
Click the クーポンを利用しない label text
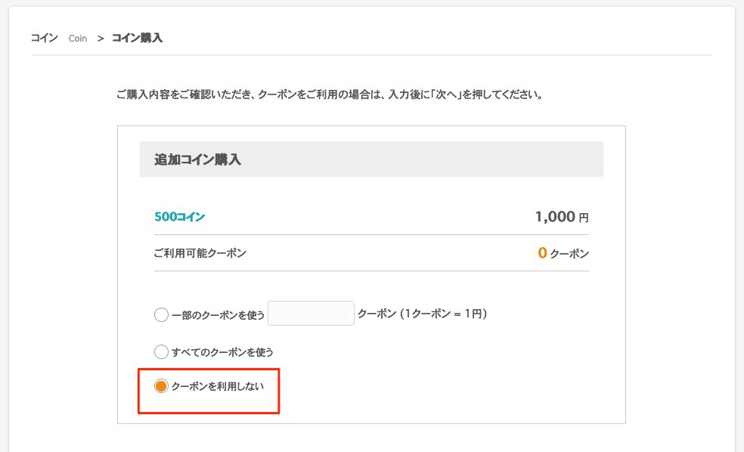[x=218, y=386]
